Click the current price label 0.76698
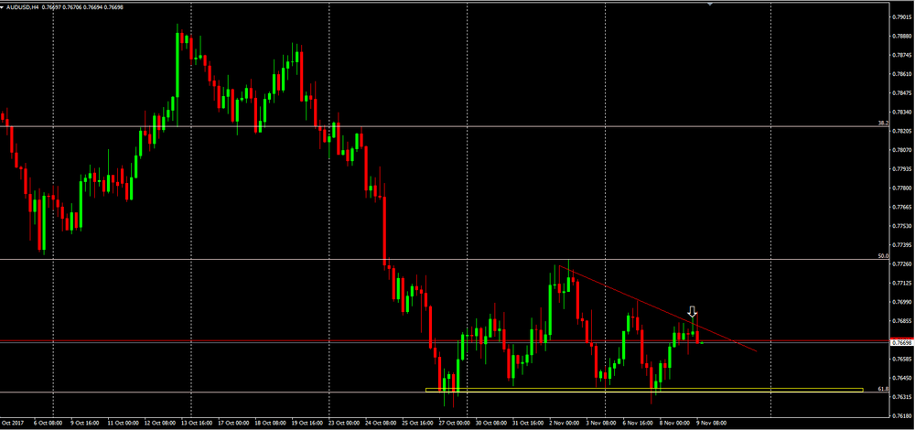Viewport: 915px width, 430px height. click(903, 343)
